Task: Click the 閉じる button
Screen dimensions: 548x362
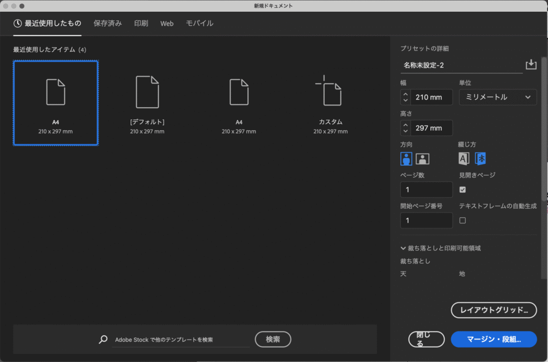Action: [x=427, y=340]
